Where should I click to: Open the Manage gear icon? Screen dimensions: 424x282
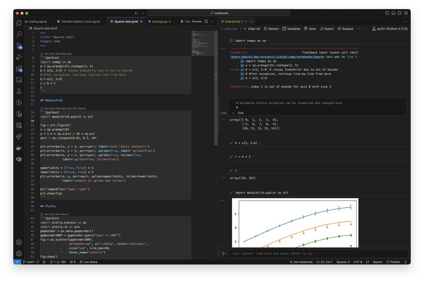(x=19, y=253)
